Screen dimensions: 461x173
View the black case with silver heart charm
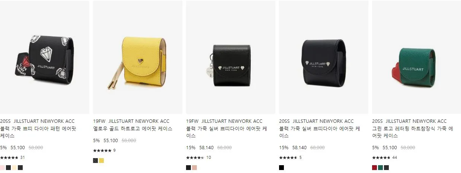click(x=231, y=57)
